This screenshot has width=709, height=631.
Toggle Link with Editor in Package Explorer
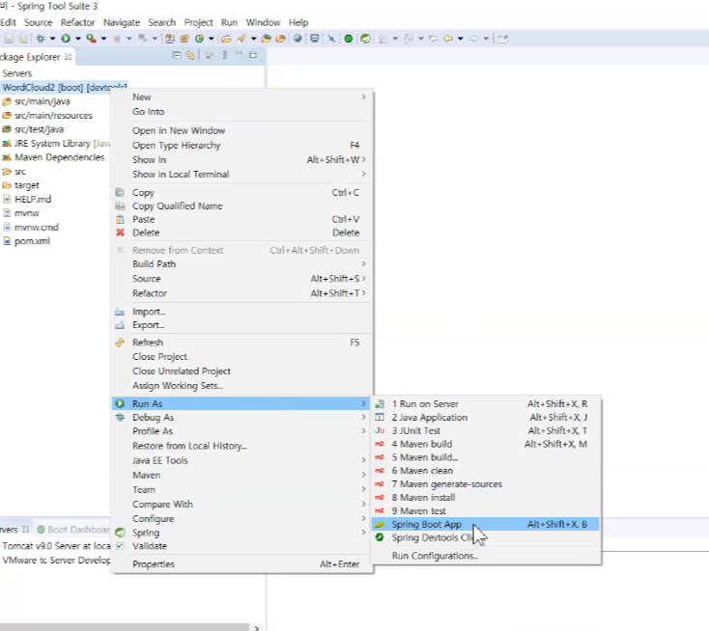[x=190, y=55]
